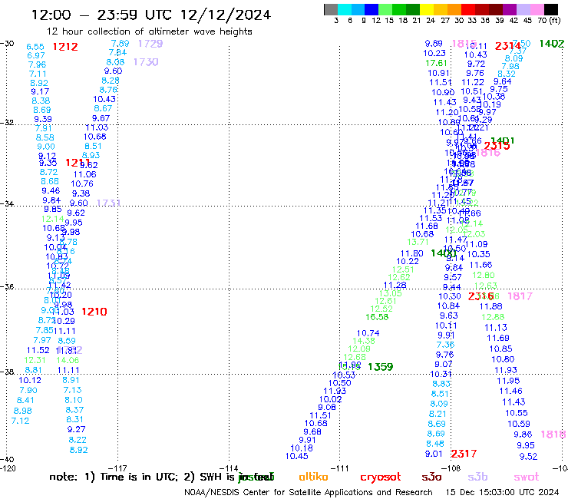Click the lavender time marker 1730

pyautogui.click(x=146, y=62)
